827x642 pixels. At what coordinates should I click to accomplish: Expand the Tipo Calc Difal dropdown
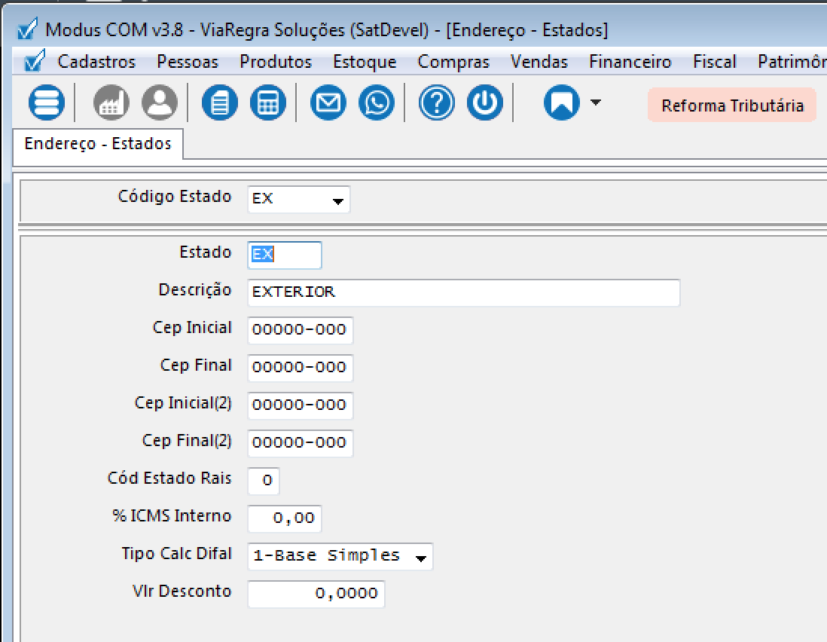[x=421, y=558]
